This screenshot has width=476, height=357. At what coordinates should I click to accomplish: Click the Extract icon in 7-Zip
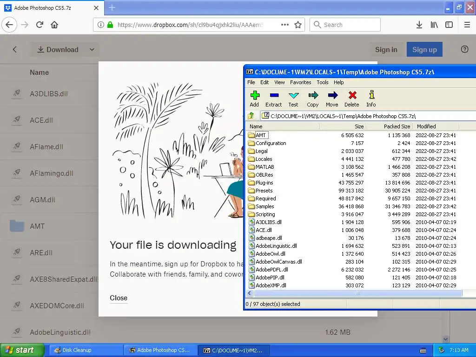[274, 96]
